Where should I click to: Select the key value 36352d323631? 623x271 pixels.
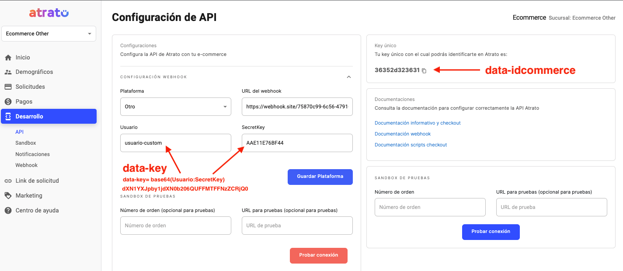[x=397, y=70]
